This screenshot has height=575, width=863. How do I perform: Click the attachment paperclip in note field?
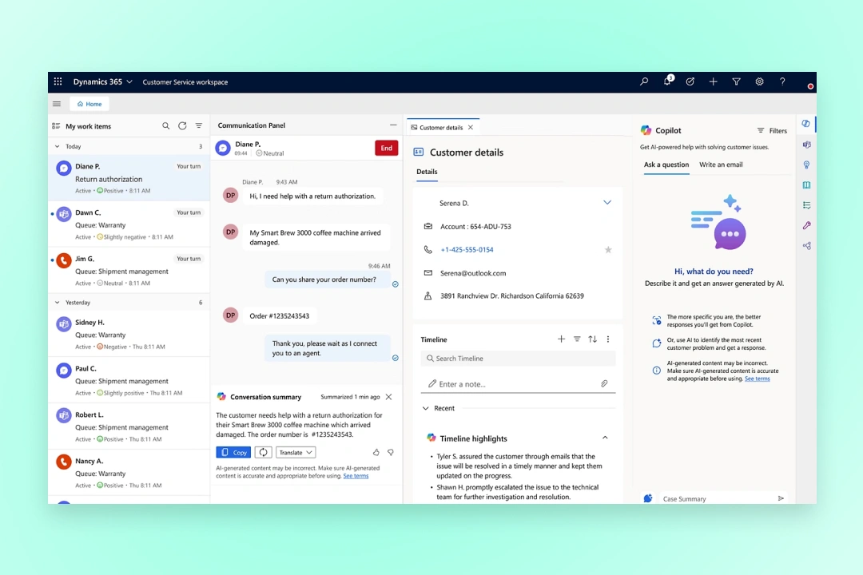pos(605,384)
